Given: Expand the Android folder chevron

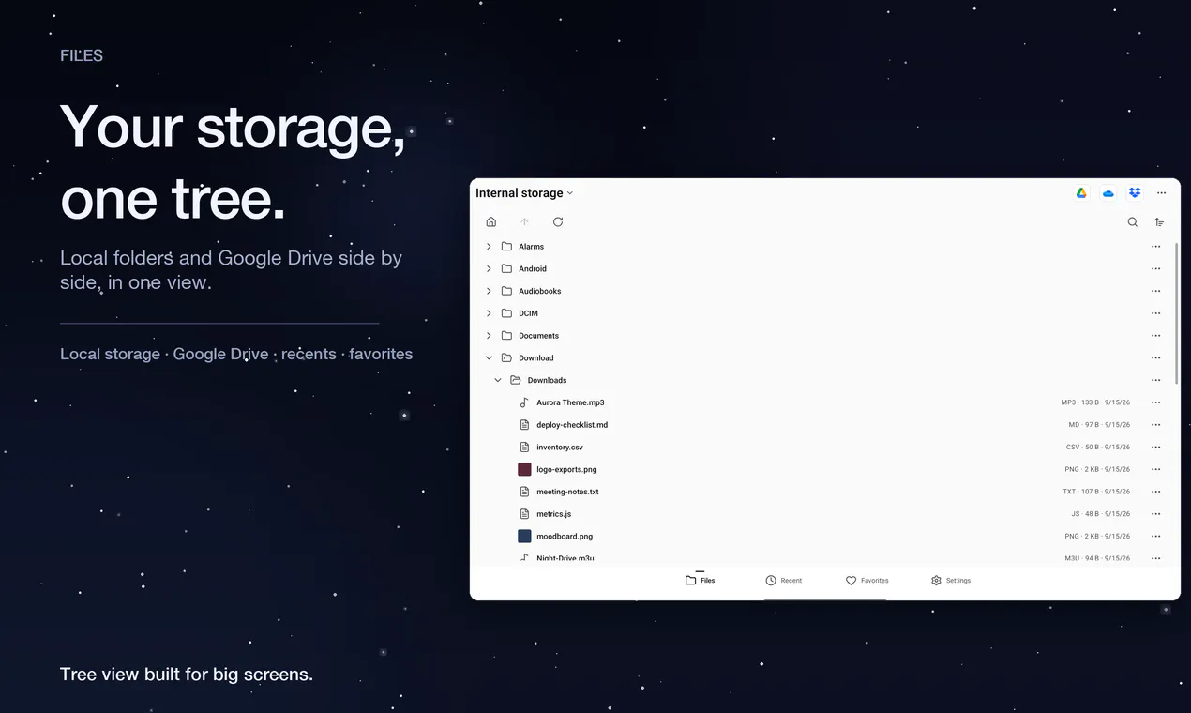Looking at the screenshot, I should click(489, 269).
